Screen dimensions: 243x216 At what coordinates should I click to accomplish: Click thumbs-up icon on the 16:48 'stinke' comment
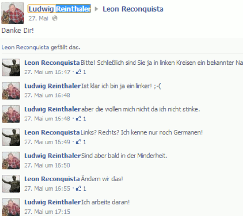click(79, 119)
